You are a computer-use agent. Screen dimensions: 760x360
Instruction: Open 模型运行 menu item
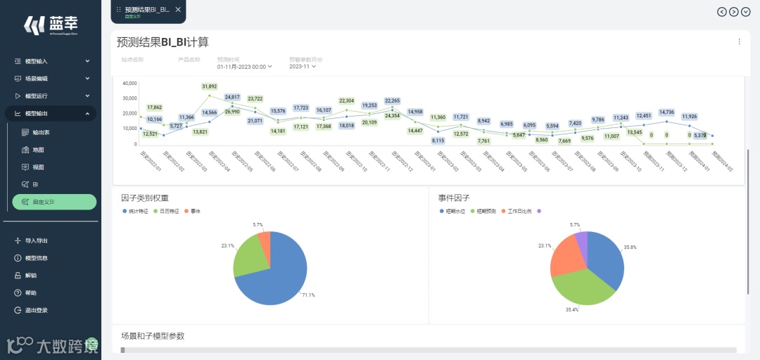pos(51,96)
